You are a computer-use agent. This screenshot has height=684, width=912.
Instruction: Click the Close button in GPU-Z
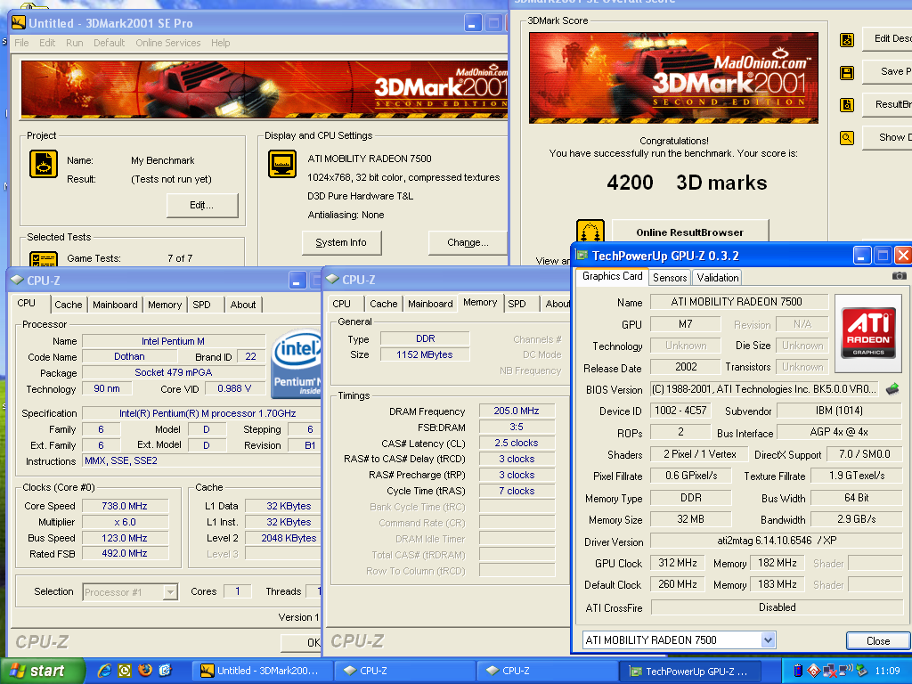pyautogui.click(x=877, y=640)
